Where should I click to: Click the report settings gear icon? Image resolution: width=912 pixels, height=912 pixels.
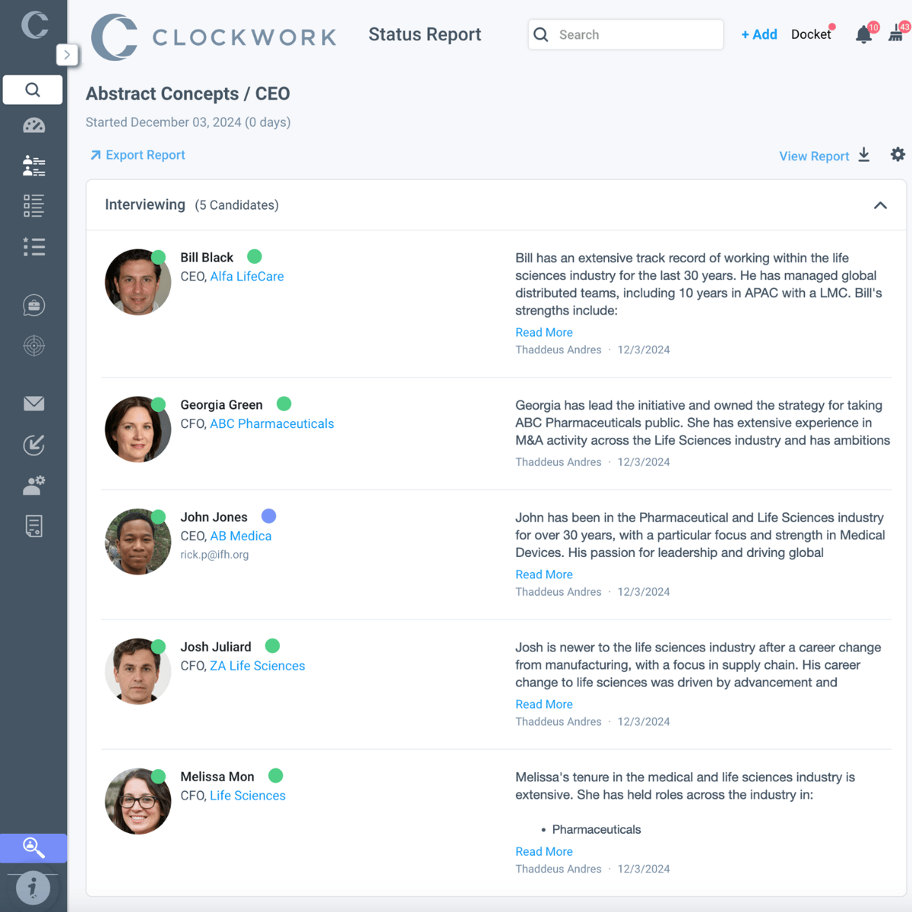(898, 154)
